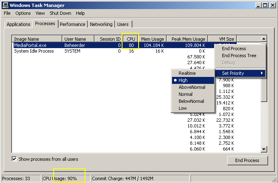Click the 104.184 K memory usage cell

tap(154, 45)
